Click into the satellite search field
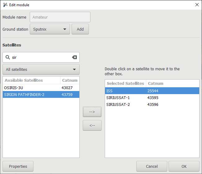The height and width of the screenshot is (174, 202). pyautogui.click(x=40, y=57)
